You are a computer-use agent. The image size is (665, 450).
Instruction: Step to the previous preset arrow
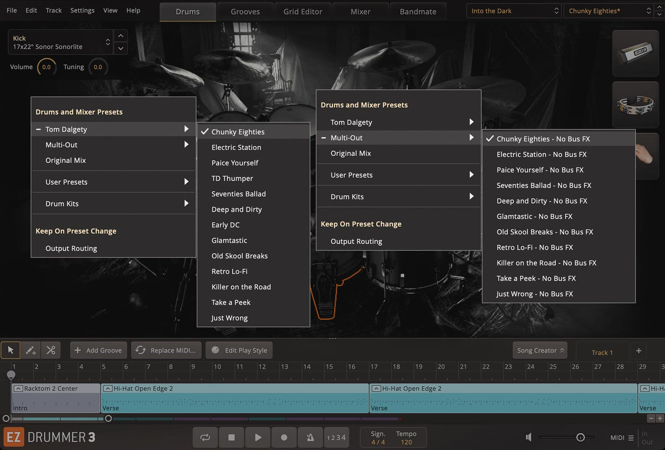point(659,7)
